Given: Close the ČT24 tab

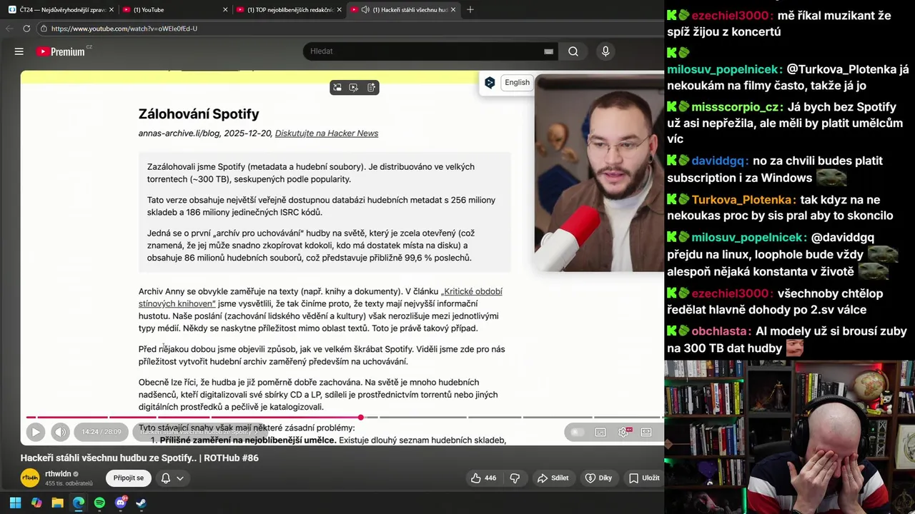Looking at the screenshot, I should [112, 10].
